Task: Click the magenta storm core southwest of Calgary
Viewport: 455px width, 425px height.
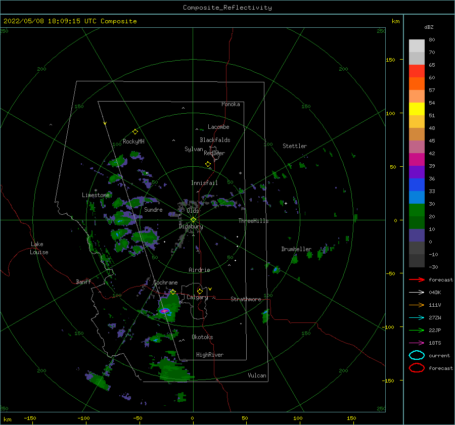Action: click(165, 311)
